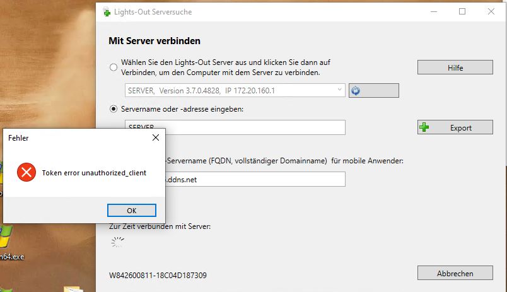Image resolution: width=507 pixels, height=292 pixels.
Task: Click the ddns.net domain name field
Action: (x=252, y=180)
